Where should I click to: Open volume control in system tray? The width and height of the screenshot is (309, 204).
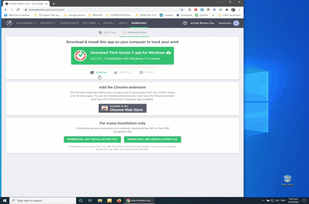tap(277, 201)
